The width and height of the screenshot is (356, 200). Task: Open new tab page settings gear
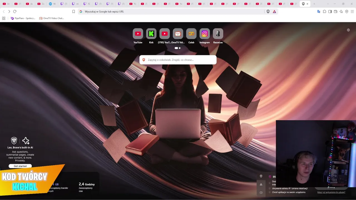coord(348,30)
